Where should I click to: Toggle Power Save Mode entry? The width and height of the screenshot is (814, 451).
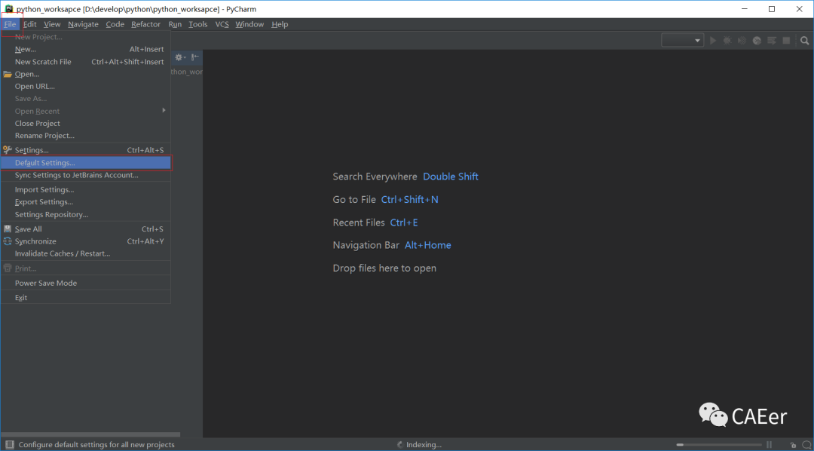86,283
